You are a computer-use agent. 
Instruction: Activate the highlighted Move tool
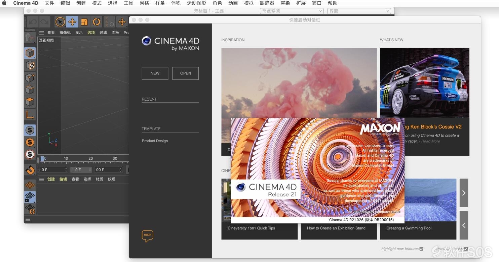(72, 22)
